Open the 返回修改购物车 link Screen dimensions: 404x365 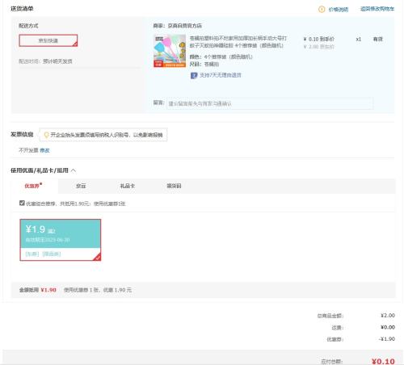pyautogui.click(x=377, y=9)
